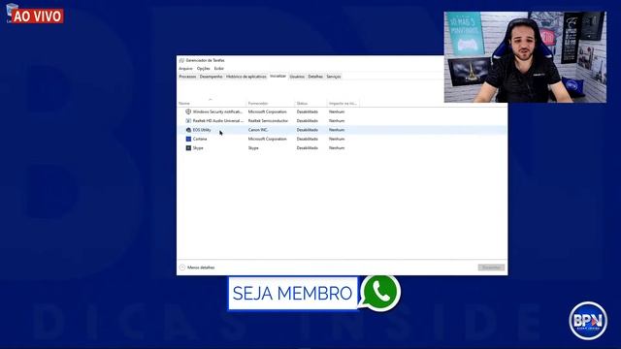This screenshot has height=349, width=621.
Task: Switch to the Serviços tab
Action: 334,77
